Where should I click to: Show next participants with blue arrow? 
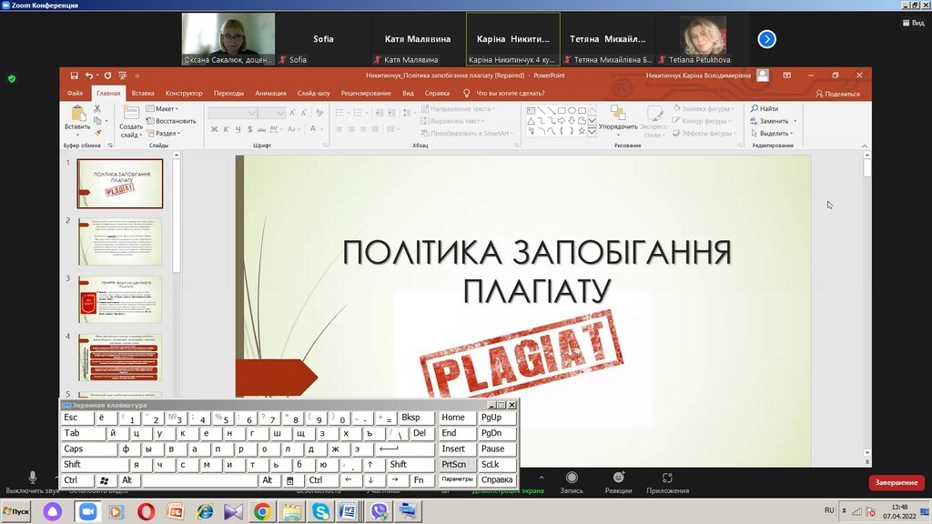[767, 39]
